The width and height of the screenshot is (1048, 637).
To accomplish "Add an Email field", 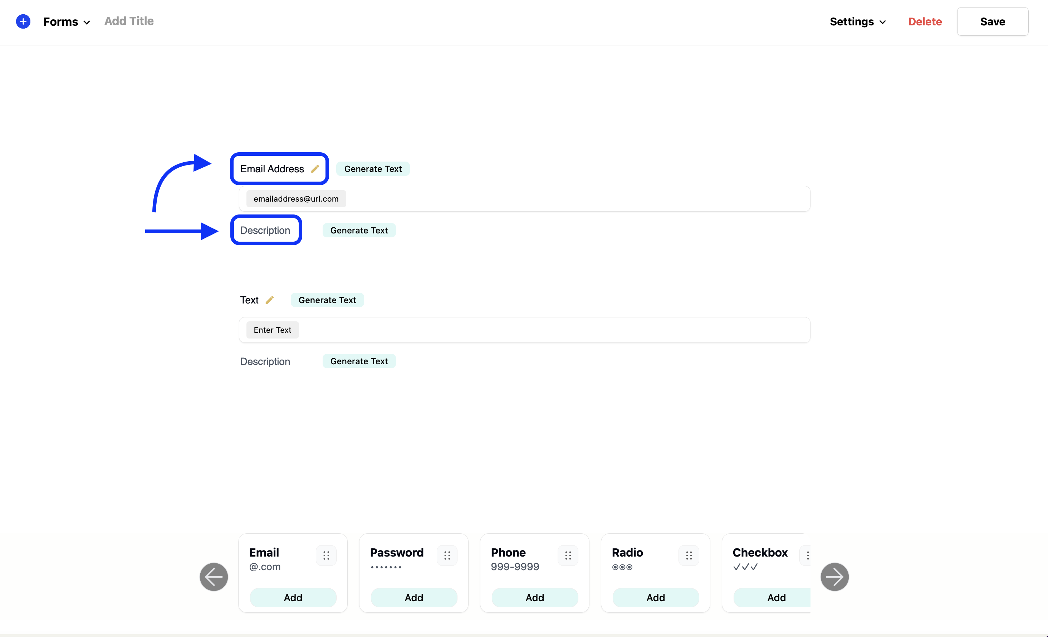I will click(x=293, y=598).
